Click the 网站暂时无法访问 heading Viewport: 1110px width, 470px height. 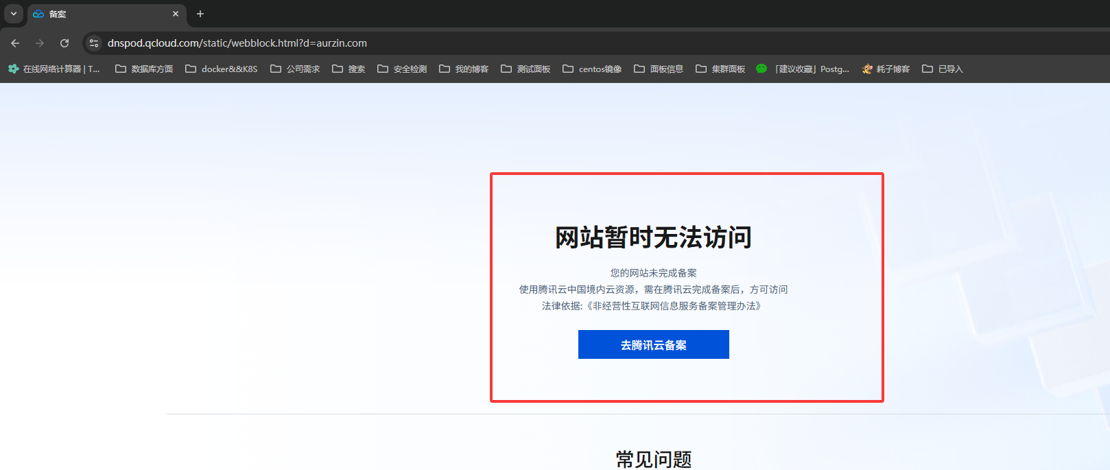654,237
